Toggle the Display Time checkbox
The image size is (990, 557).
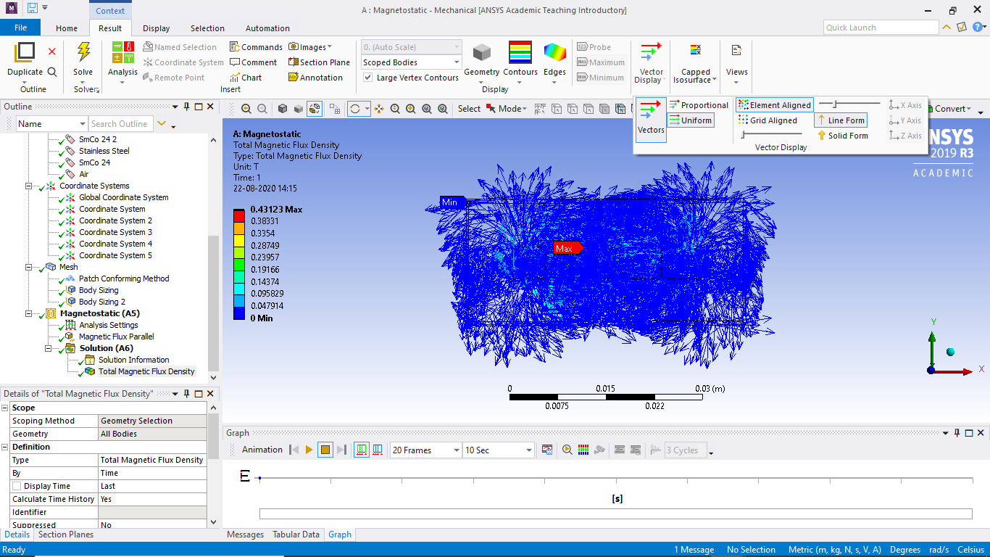(17, 486)
